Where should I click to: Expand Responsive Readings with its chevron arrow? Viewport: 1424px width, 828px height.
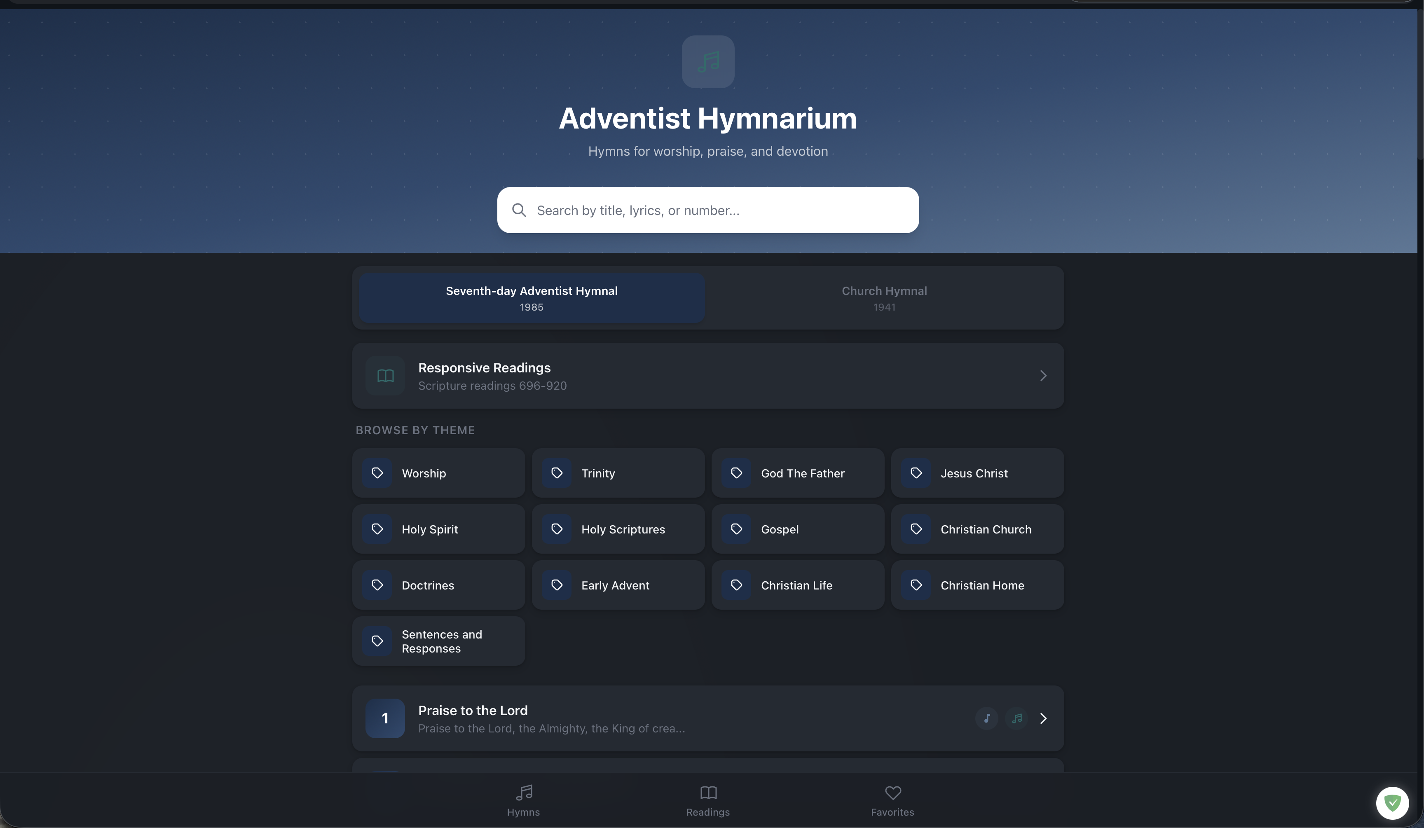coord(1042,376)
